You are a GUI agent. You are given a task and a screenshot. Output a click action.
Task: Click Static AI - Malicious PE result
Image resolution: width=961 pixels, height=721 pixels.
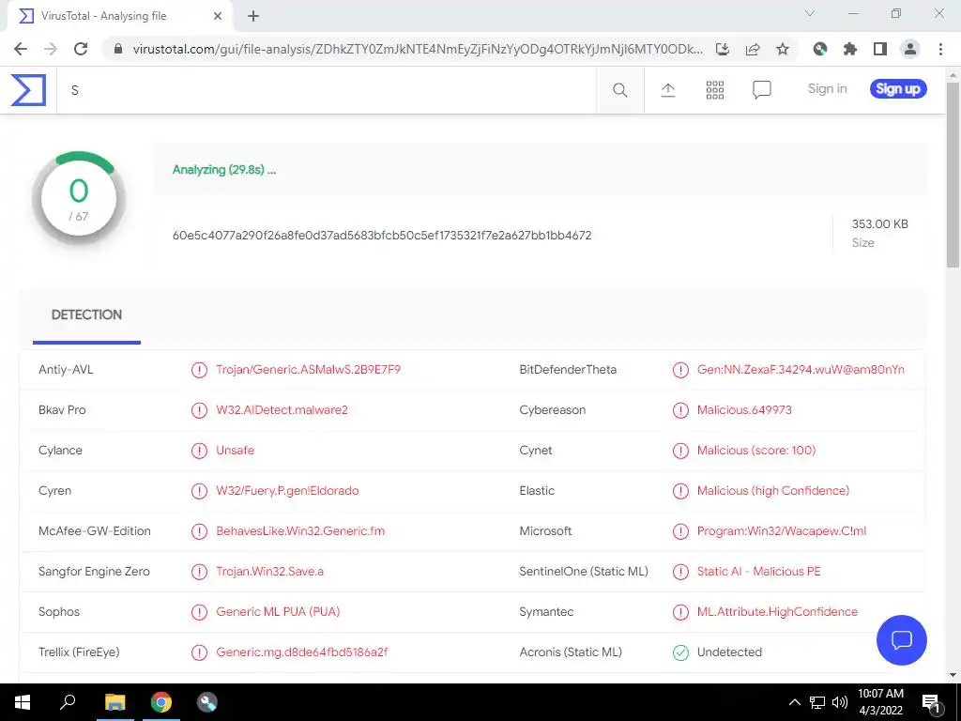(x=758, y=572)
